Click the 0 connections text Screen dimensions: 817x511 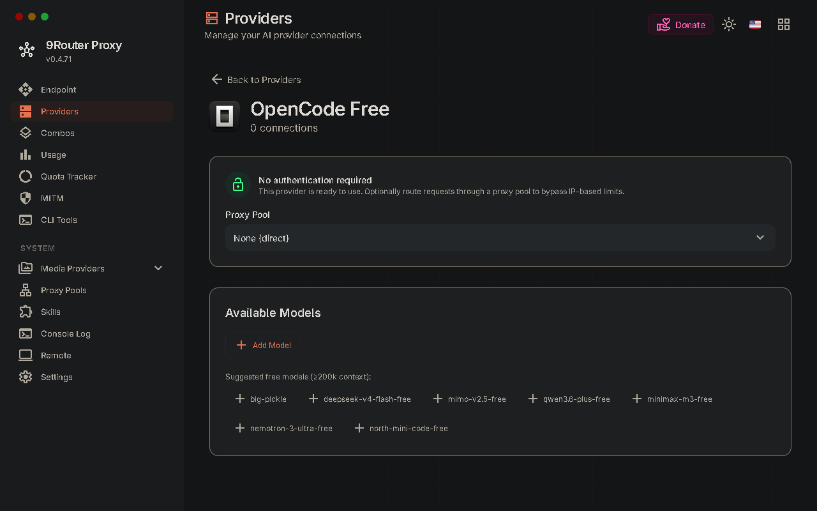click(x=284, y=128)
